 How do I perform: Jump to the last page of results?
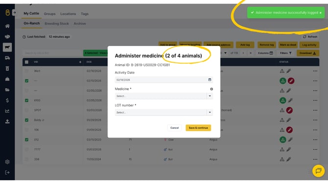[250, 53]
